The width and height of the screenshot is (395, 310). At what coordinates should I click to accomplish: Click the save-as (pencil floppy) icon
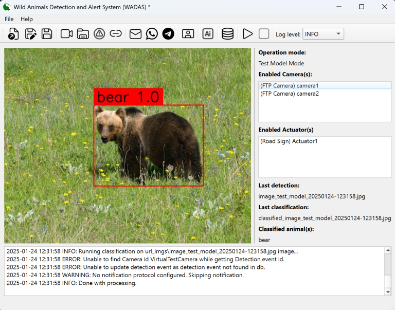(x=30, y=34)
